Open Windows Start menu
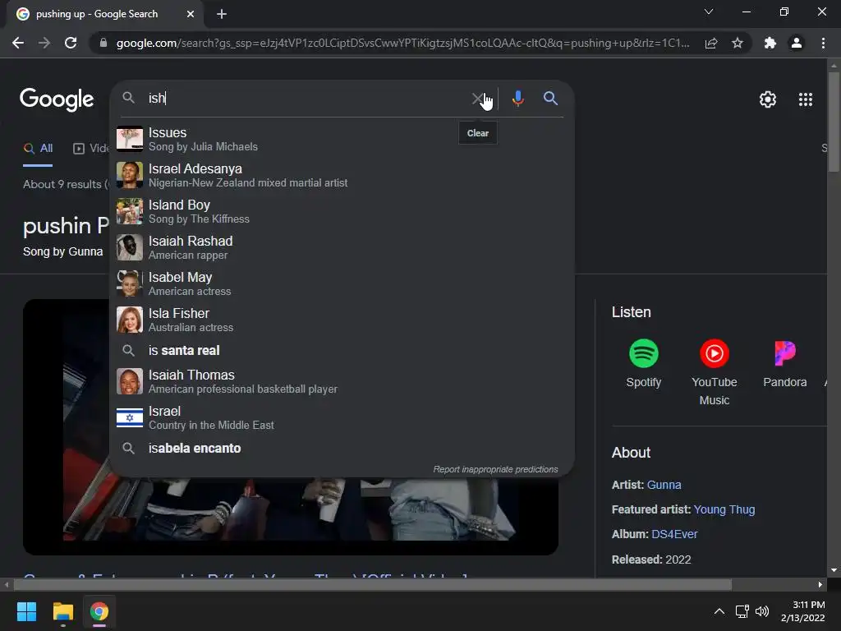The width and height of the screenshot is (841, 631). pos(26,611)
